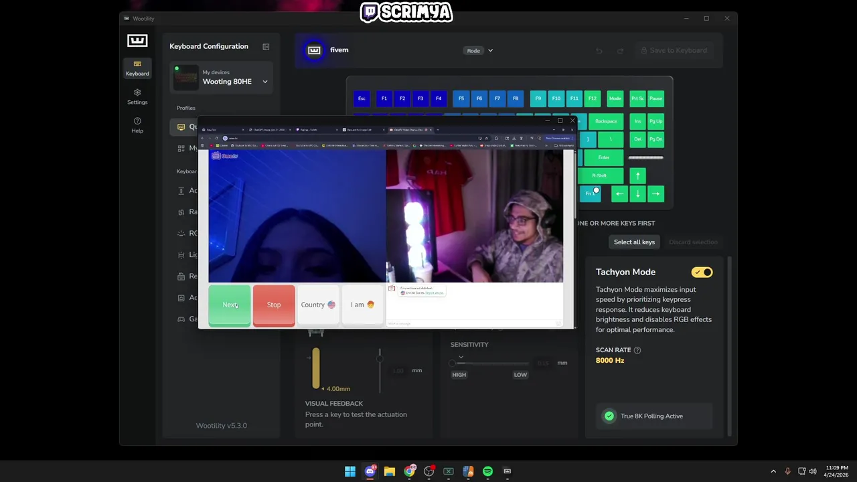Show hidden system tray icons
857x482 pixels.
point(773,471)
